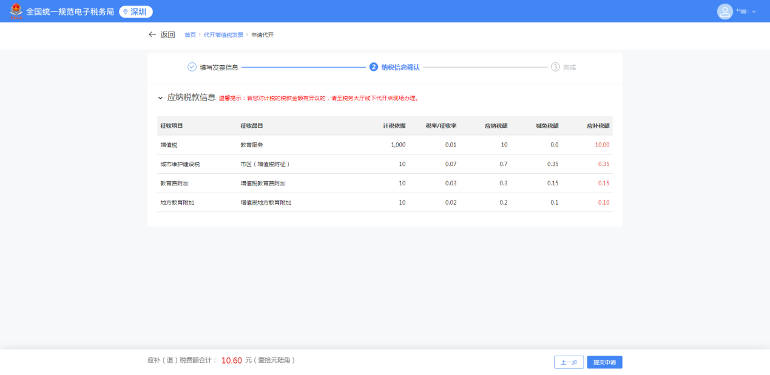Select the 增值税地方教育附加 cell
Viewport: 770px width, 375px height.
coord(266,202)
